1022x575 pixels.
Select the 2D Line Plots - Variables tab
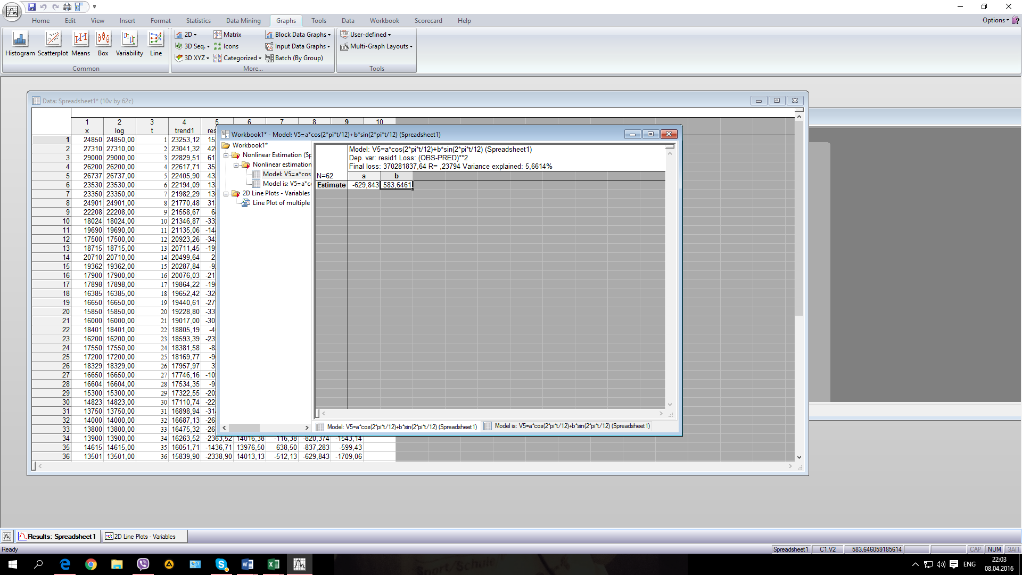(141, 537)
